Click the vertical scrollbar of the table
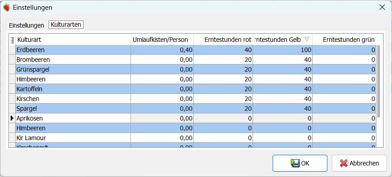The image size is (392, 177). pyautogui.click(x=379, y=81)
